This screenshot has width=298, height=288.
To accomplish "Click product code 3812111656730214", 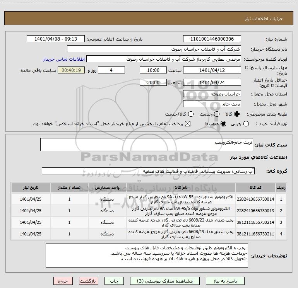I will click(255, 222).
